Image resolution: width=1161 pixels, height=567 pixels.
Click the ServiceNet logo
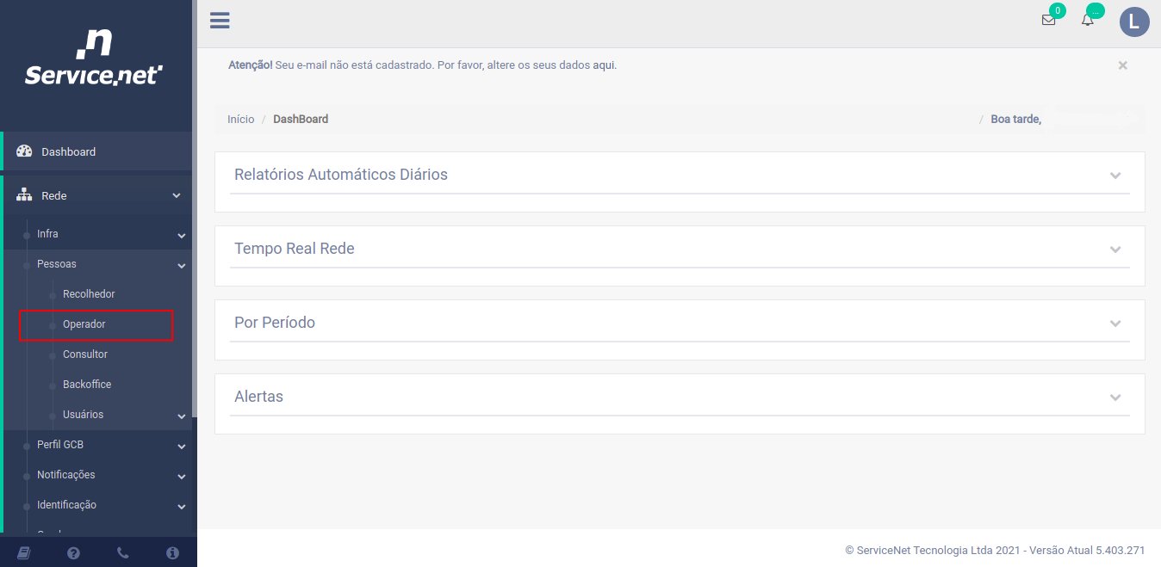94,58
